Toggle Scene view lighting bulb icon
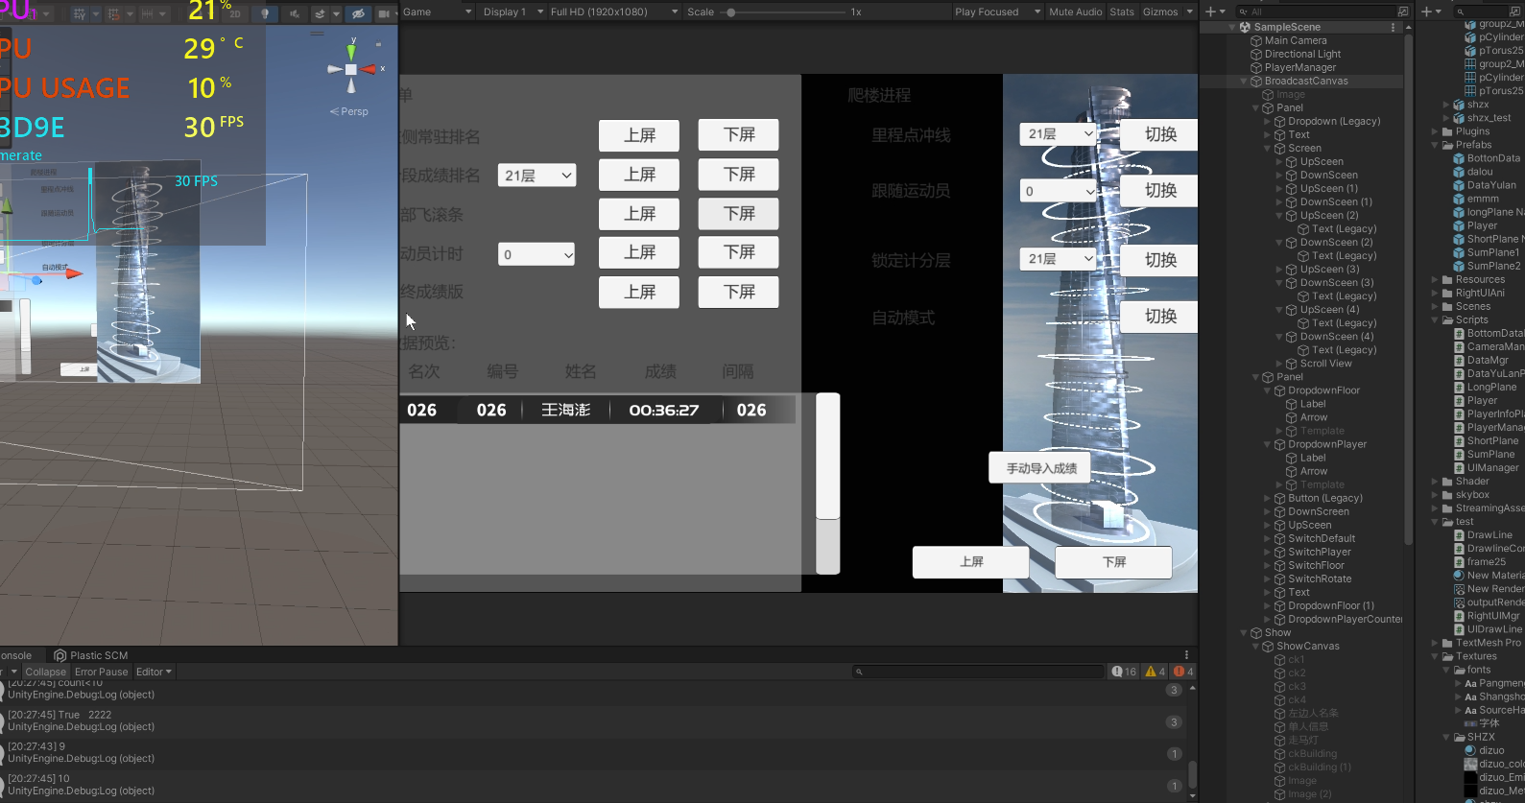Screen dimensions: 1525x803 (264, 13)
